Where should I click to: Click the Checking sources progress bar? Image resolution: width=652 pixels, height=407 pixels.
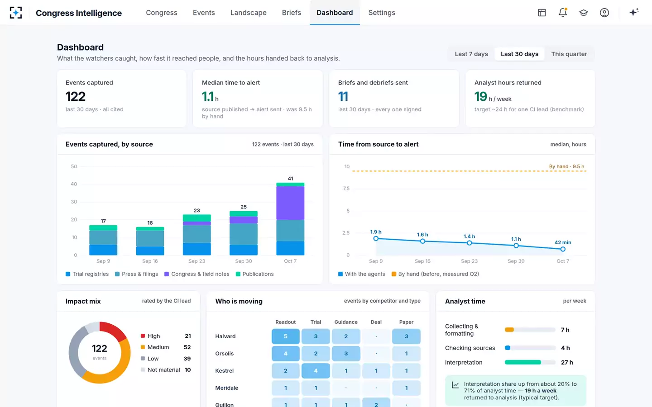click(x=530, y=348)
